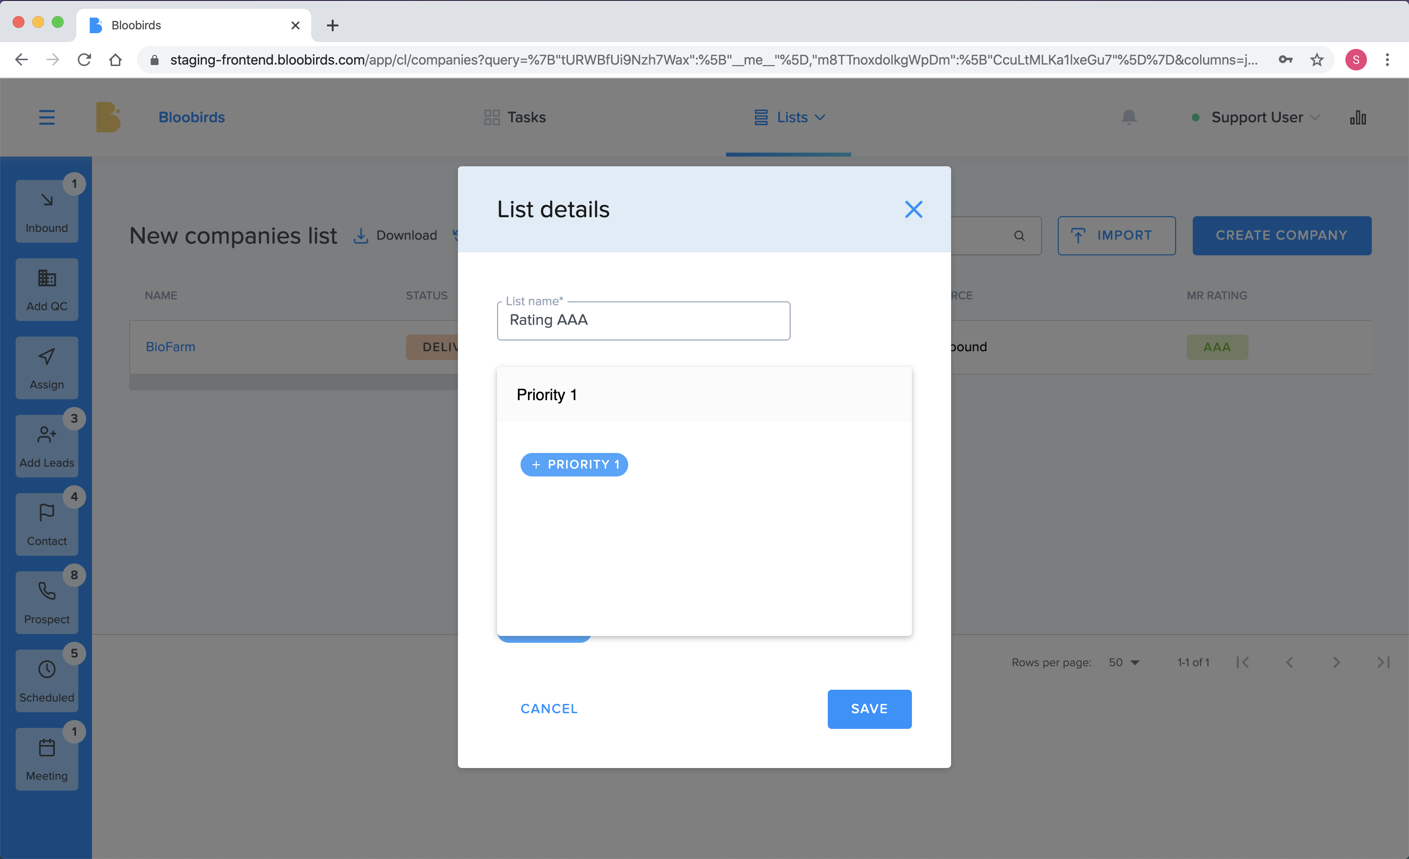Expand the Support User menu

click(1256, 117)
